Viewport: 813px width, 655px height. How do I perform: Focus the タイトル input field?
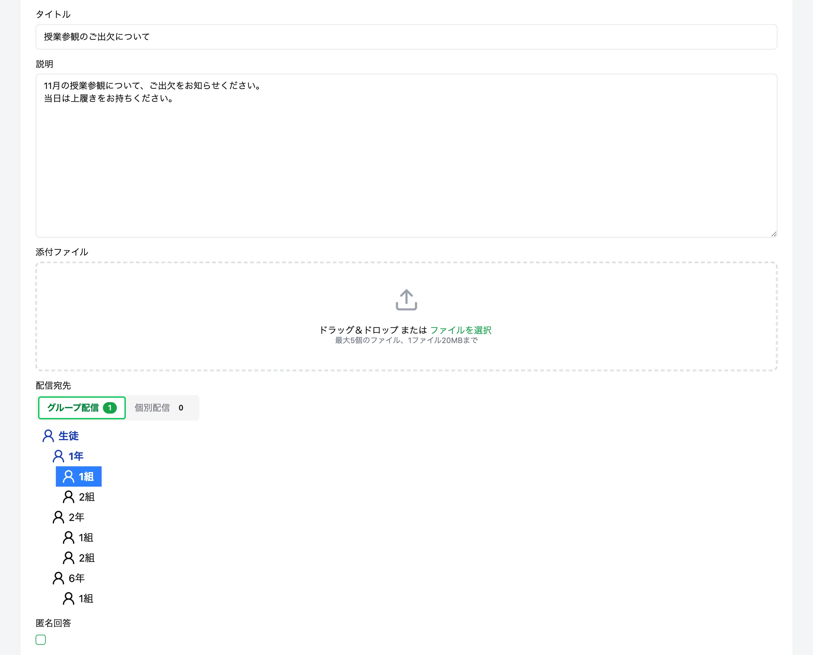point(406,37)
